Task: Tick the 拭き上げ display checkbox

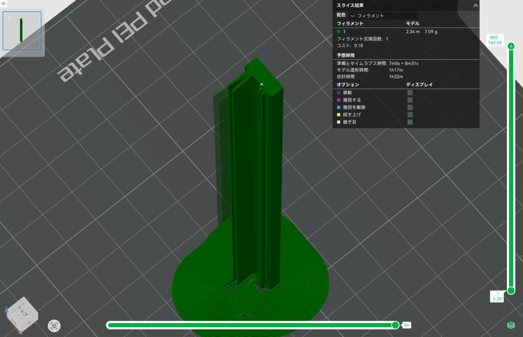Action: pos(410,115)
